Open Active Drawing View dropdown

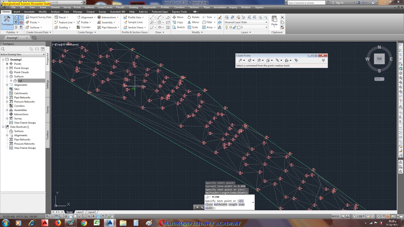[23, 55]
